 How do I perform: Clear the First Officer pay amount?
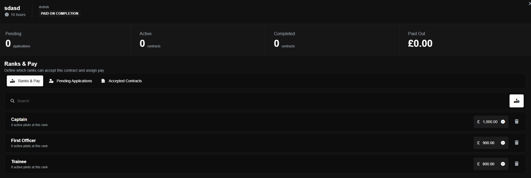point(503,143)
